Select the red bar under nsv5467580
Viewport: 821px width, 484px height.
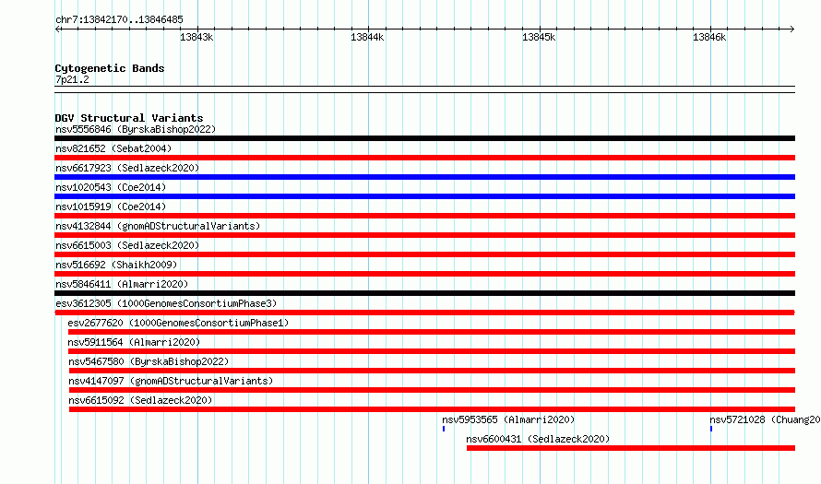pos(432,371)
